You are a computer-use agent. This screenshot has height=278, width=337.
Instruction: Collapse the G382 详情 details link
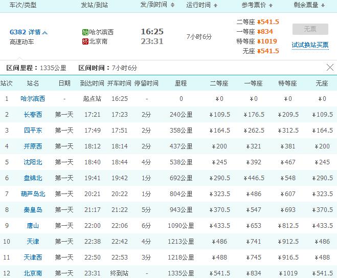(28, 32)
